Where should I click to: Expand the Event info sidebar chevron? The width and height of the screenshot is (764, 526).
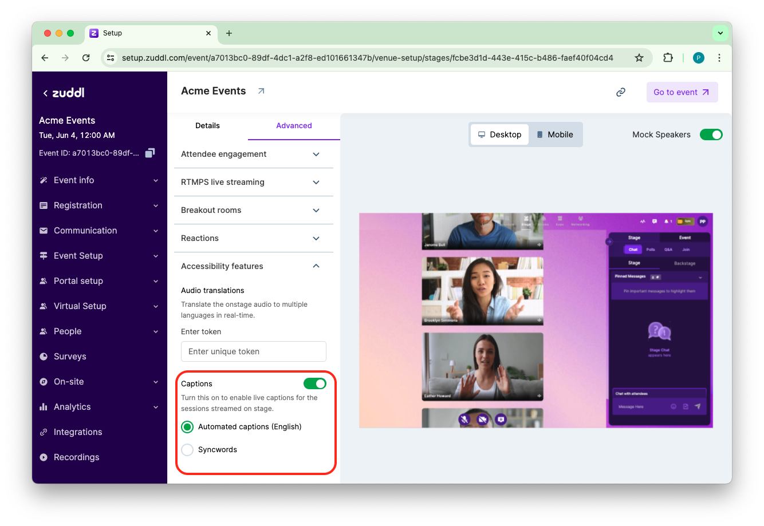tap(156, 181)
